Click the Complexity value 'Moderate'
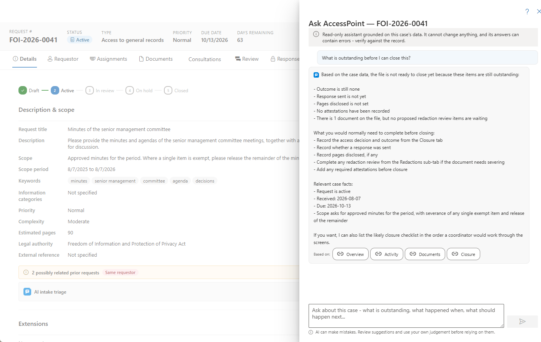541x342 pixels. pos(78,222)
